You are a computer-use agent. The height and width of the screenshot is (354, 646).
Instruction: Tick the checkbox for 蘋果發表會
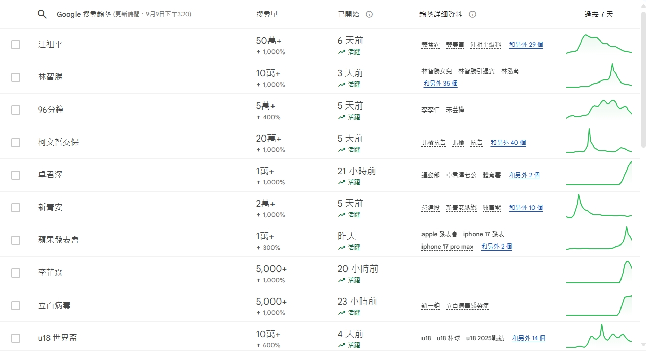tap(16, 240)
